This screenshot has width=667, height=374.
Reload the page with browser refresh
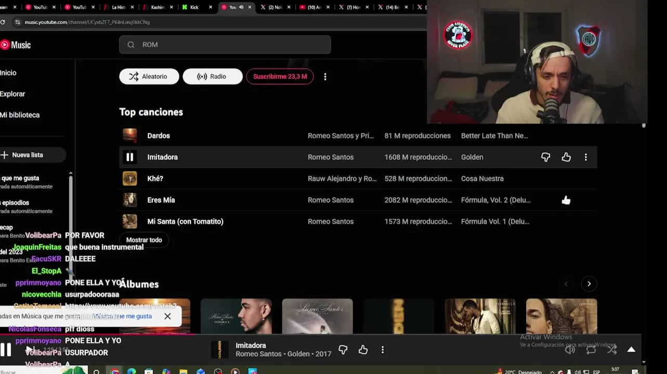(x=3, y=22)
